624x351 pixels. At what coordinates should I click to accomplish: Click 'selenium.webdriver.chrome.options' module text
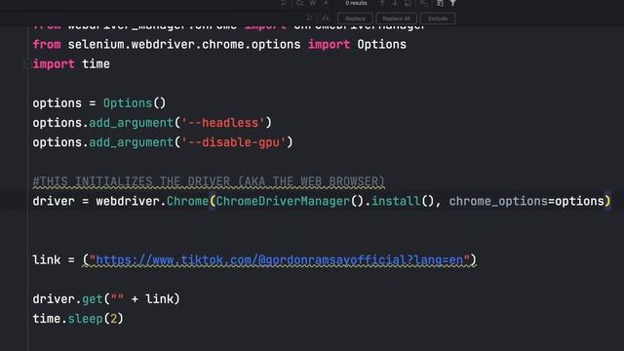184,45
